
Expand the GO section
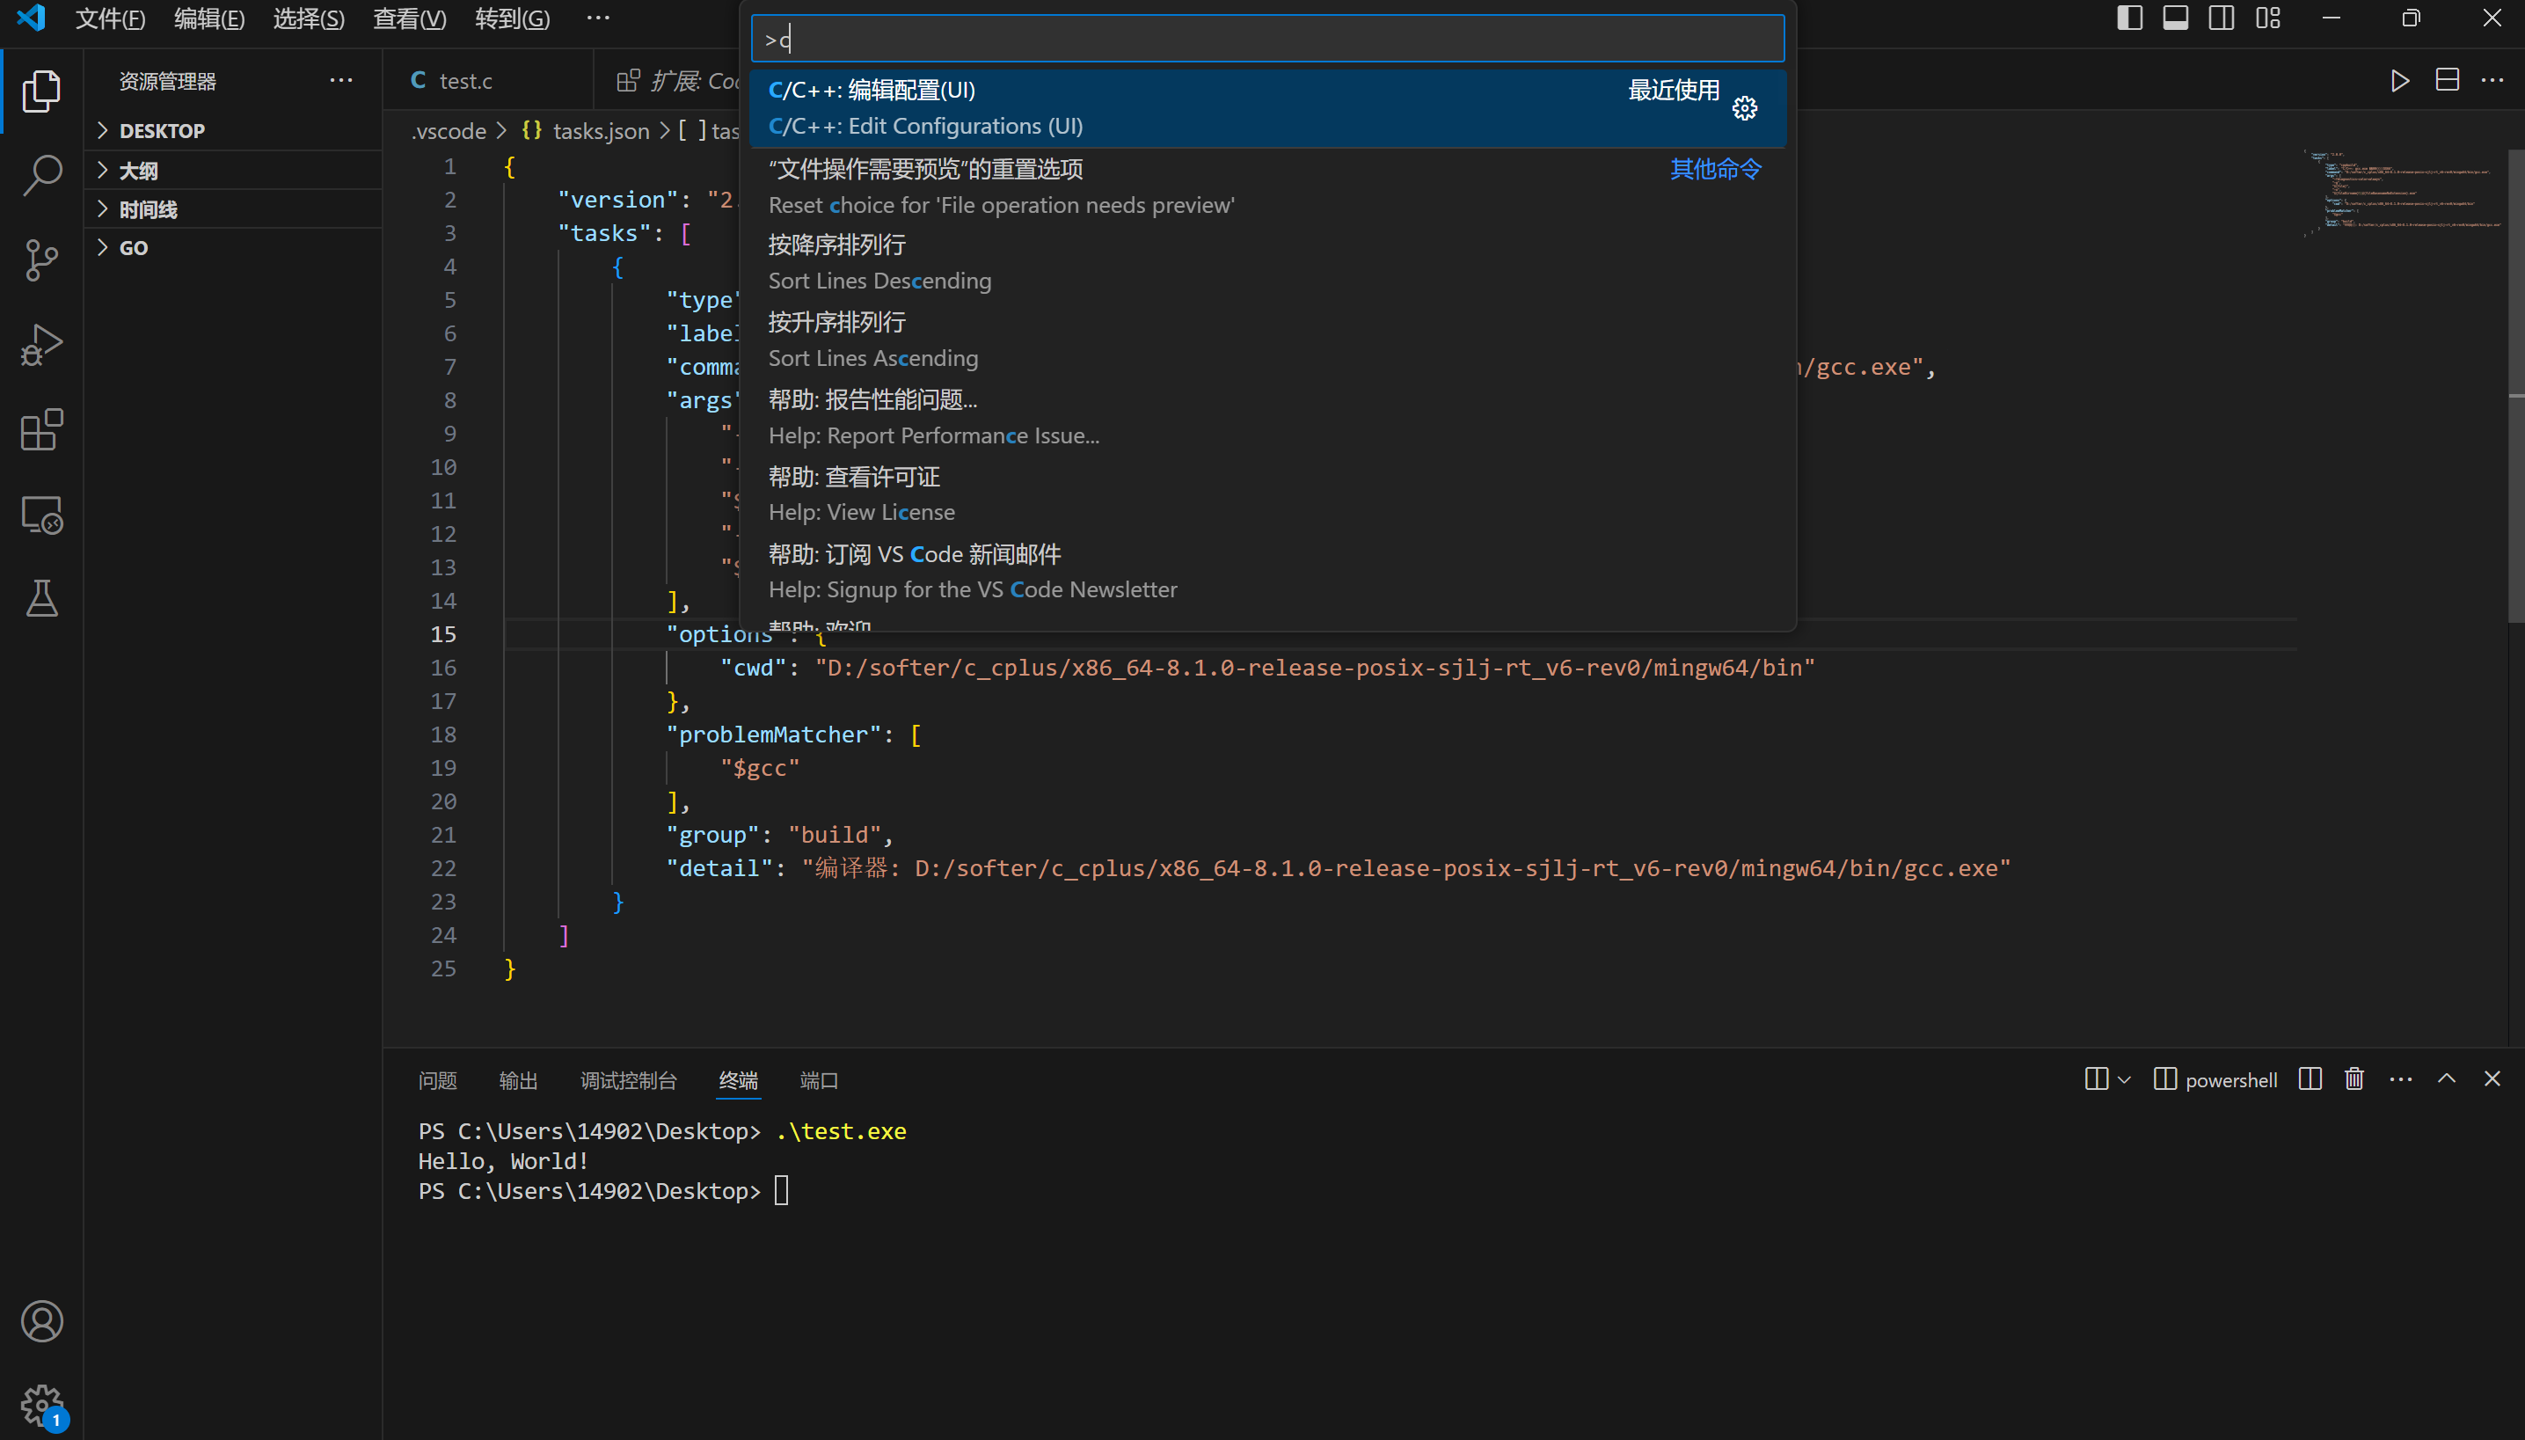pyautogui.click(x=233, y=247)
